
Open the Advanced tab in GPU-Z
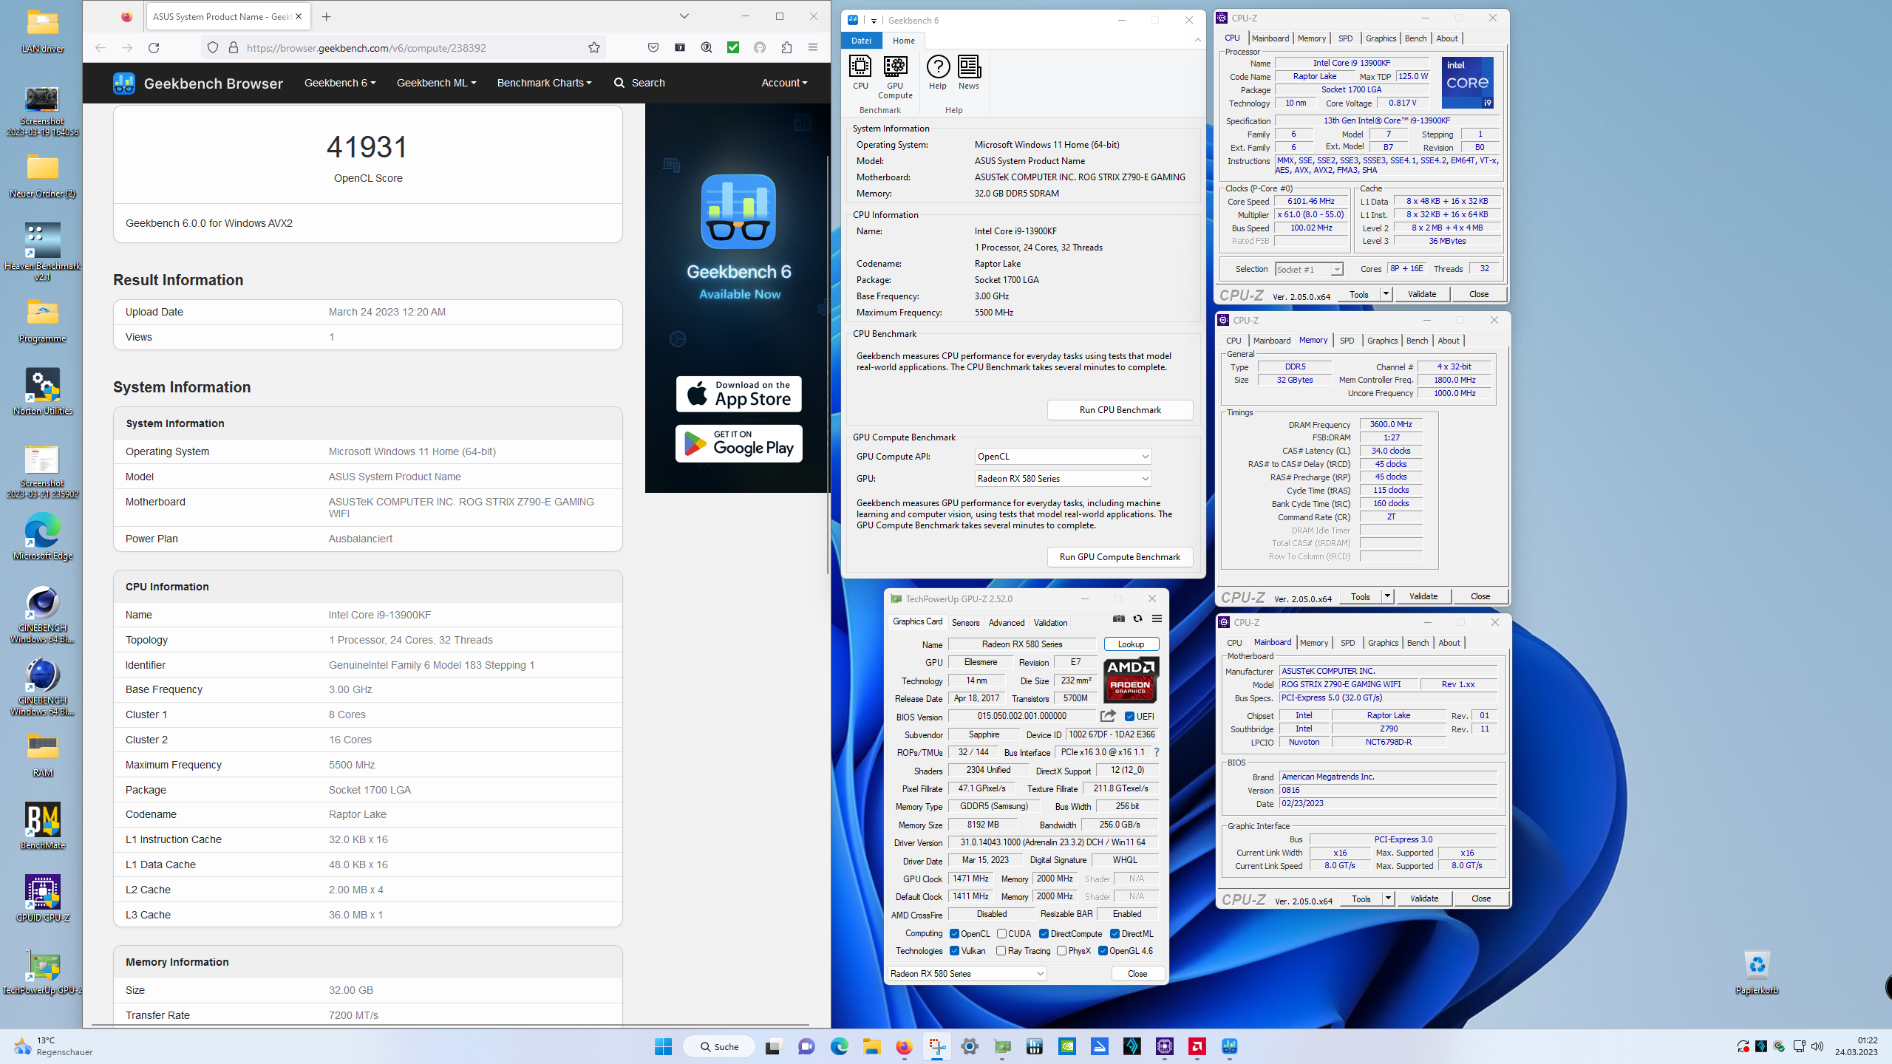1007,623
